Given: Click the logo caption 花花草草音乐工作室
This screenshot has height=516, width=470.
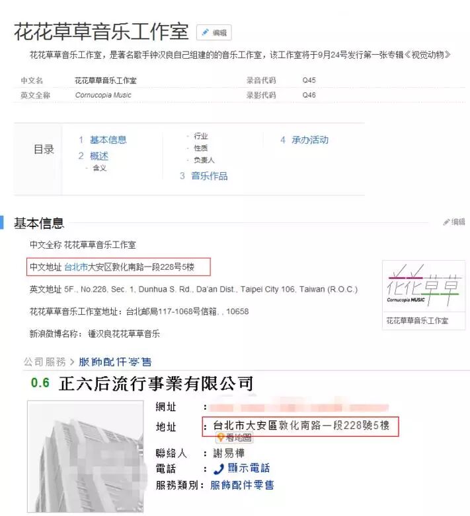Looking at the screenshot, I should click(417, 321).
